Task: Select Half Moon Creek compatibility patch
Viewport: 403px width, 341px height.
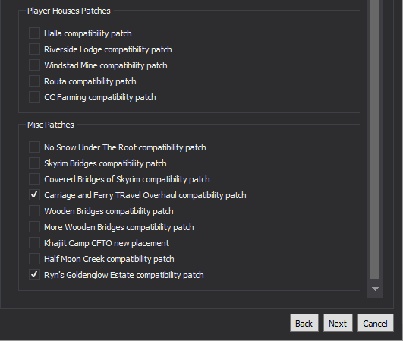Action: pyautogui.click(x=34, y=259)
